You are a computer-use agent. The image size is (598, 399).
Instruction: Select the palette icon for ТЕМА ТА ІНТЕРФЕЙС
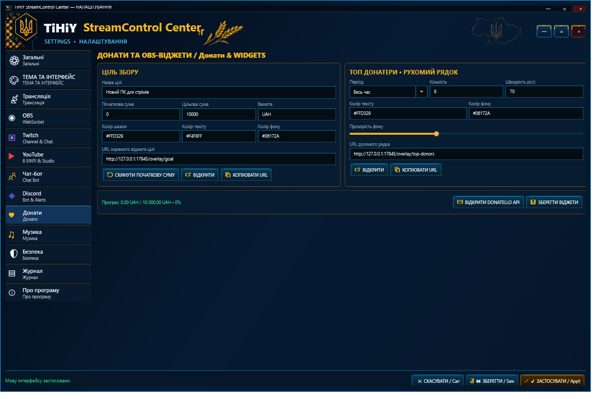tap(14, 81)
